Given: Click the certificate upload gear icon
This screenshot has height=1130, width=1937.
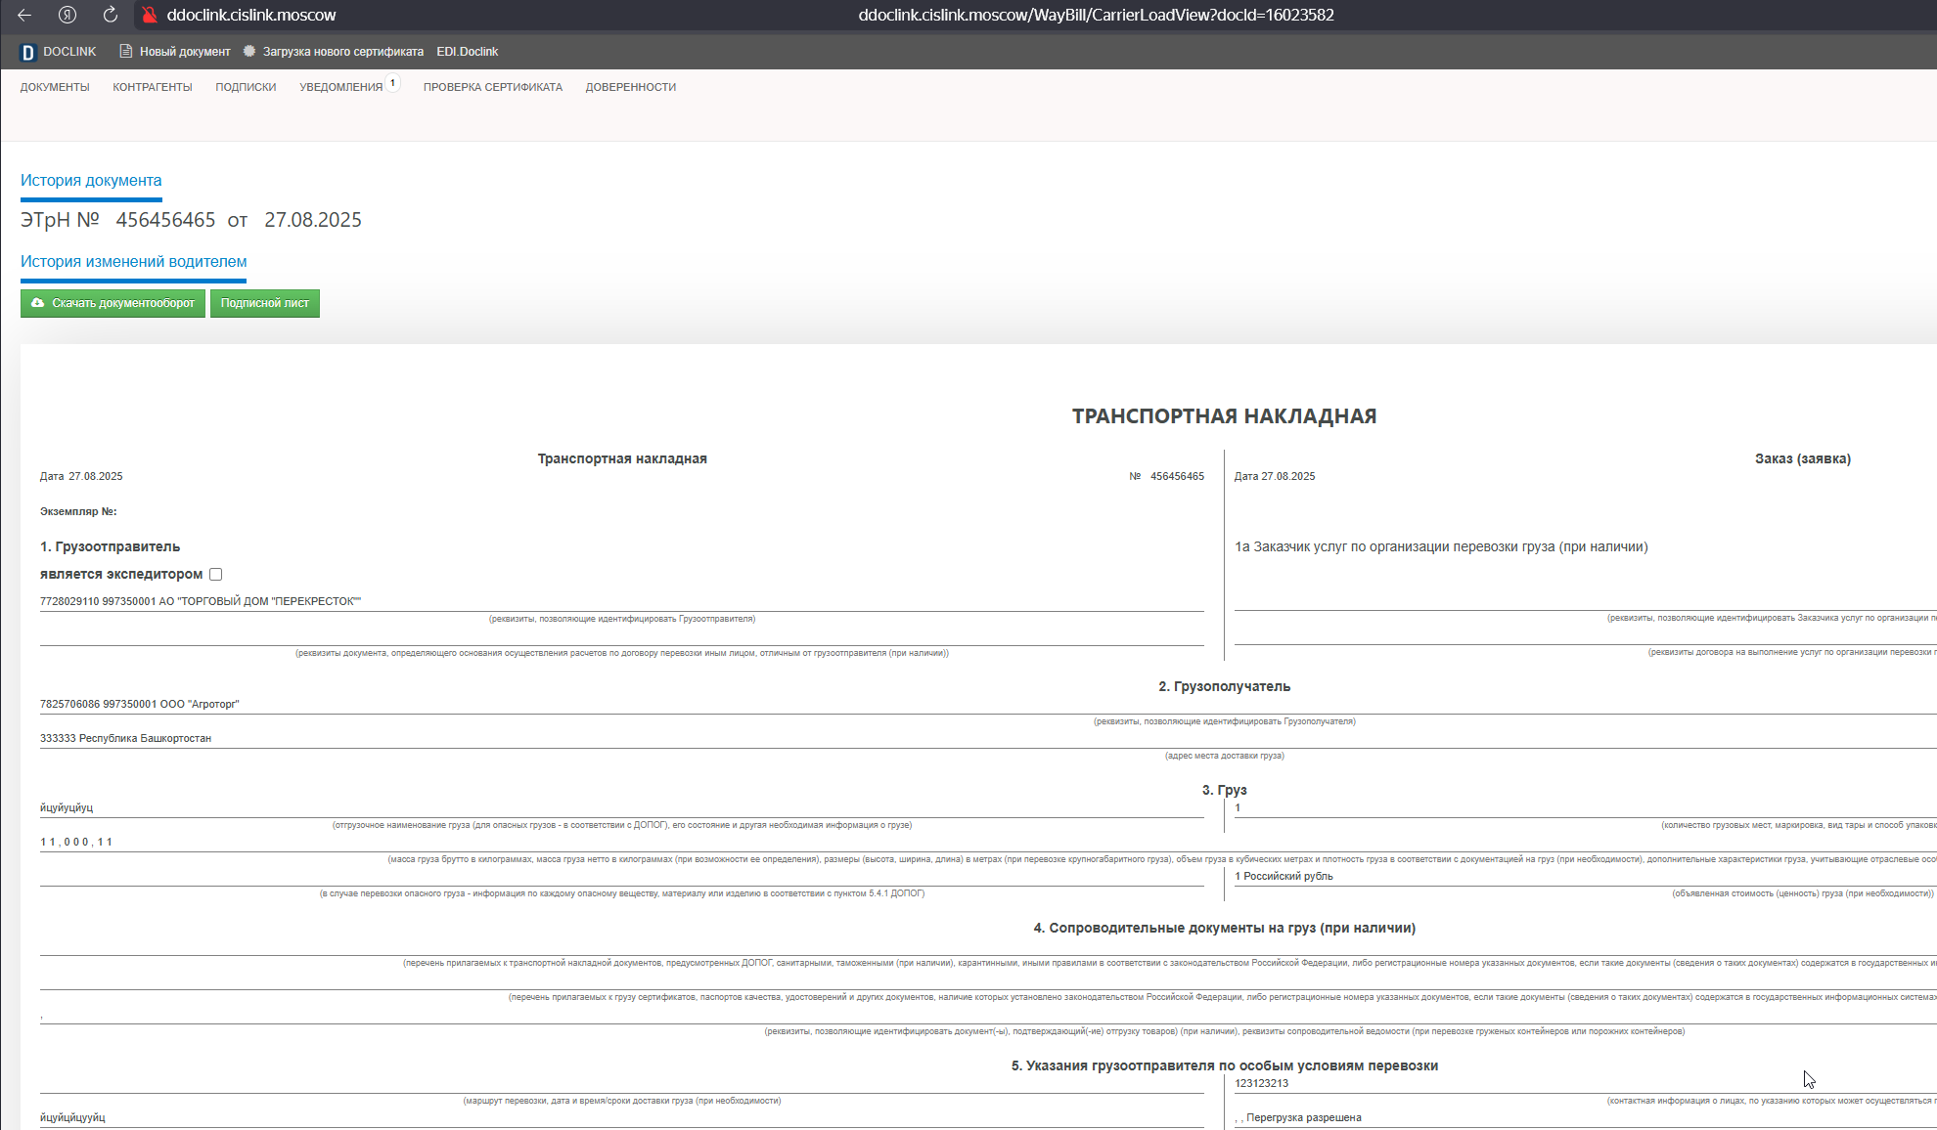Looking at the screenshot, I should pos(249,51).
